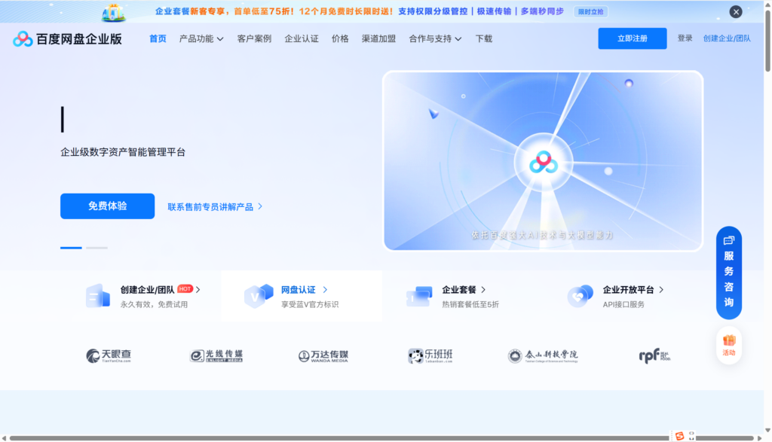
Task: Click the Baidu Netdisk Enterprise logo icon
Action: coord(21,38)
